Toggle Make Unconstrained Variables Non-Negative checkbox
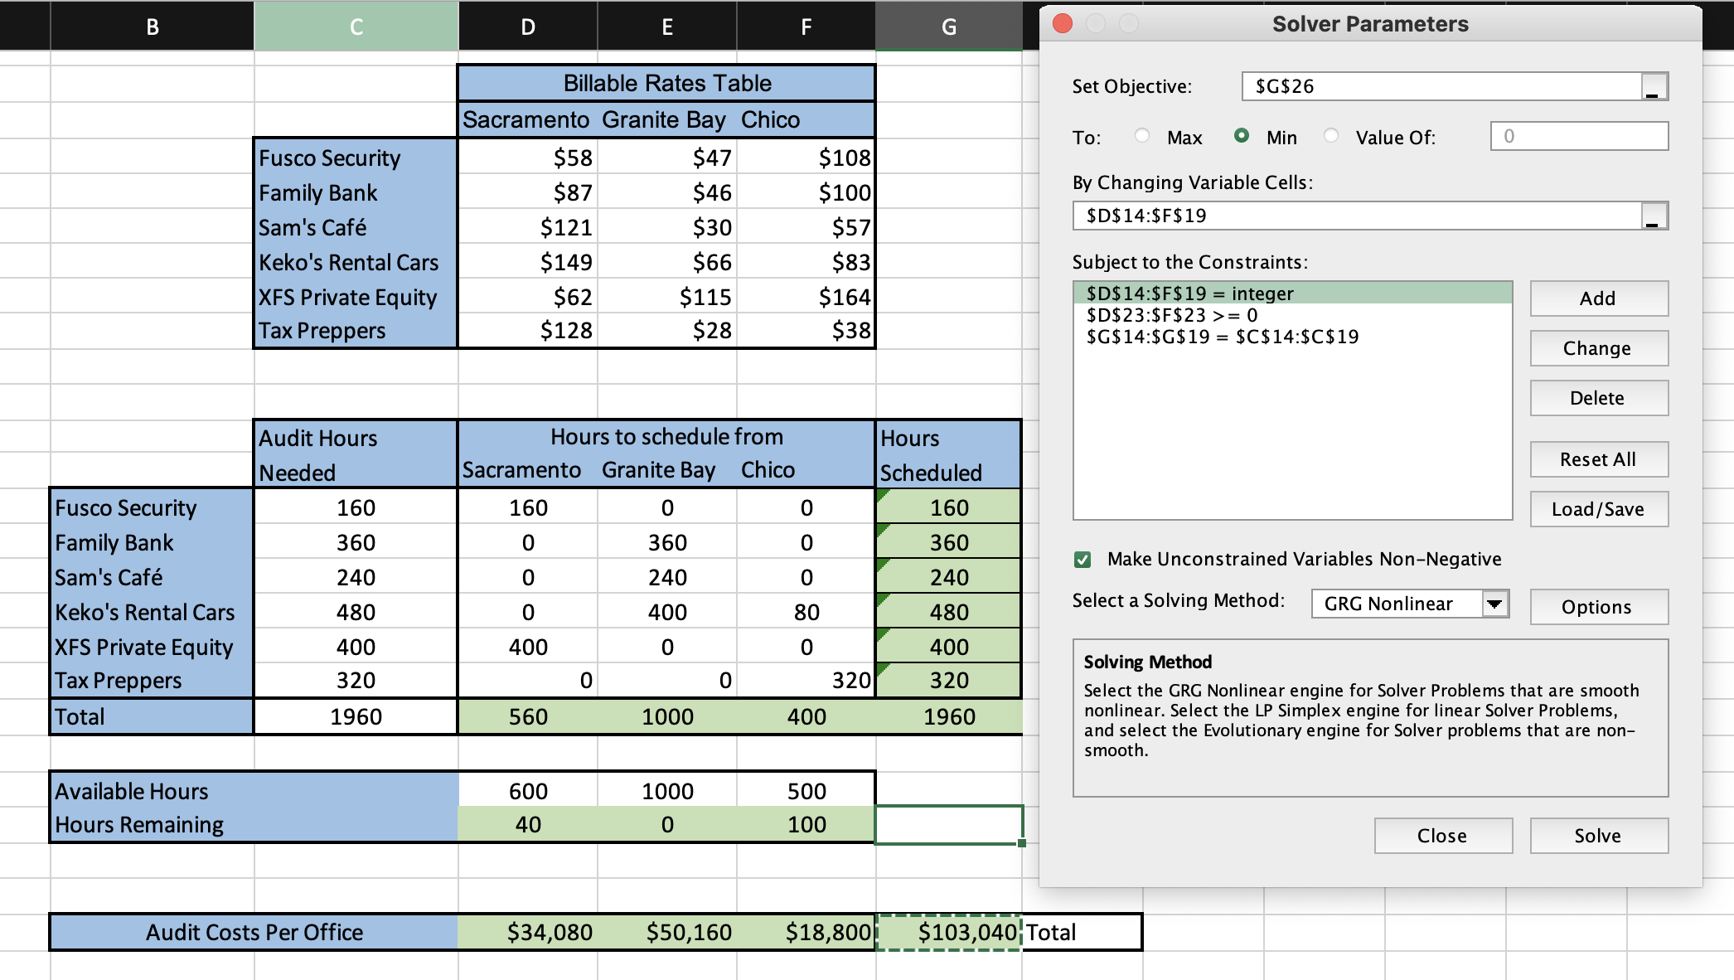The height and width of the screenshot is (980, 1734). pos(1083,560)
